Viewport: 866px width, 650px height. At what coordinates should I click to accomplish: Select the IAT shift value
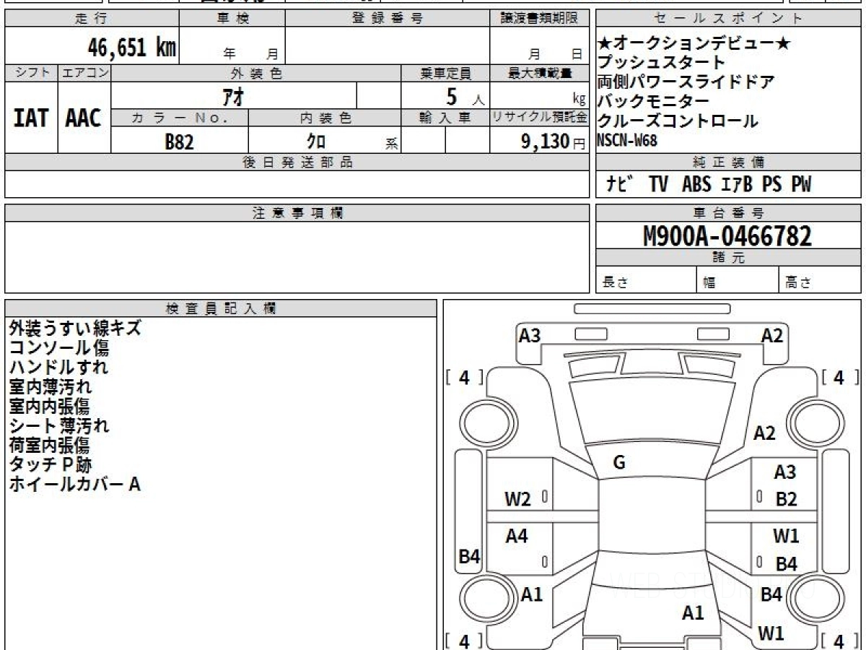[31, 118]
